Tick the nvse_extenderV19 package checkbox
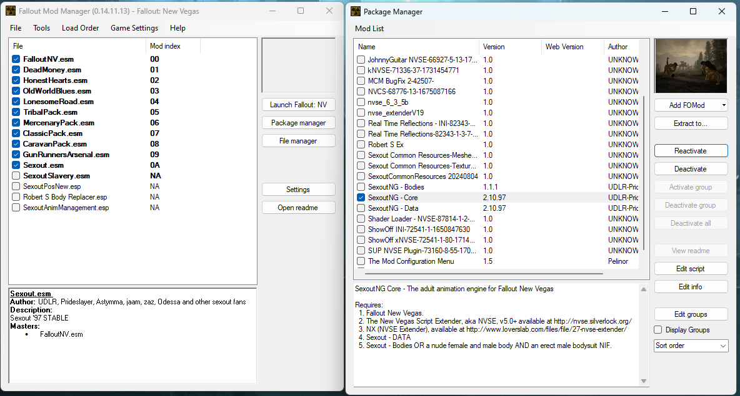Image resolution: width=740 pixels, height=396 pixels. 361,113
